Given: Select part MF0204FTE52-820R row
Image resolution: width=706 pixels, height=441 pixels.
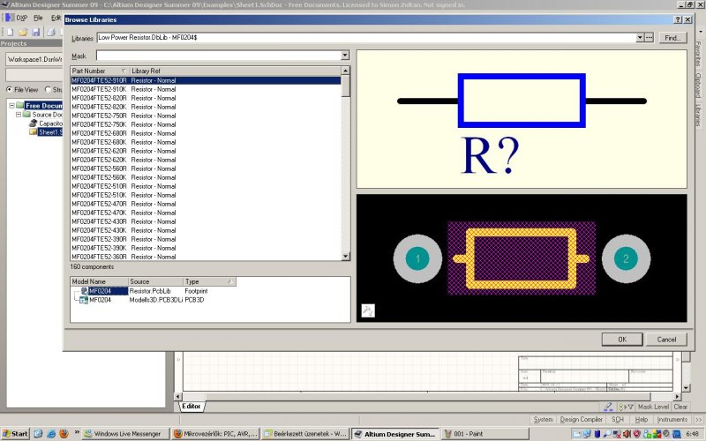Looking at the screenshot, I should coord(206,98).
